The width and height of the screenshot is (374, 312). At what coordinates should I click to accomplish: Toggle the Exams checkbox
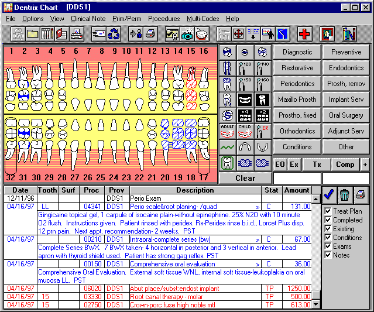[328, 246]
